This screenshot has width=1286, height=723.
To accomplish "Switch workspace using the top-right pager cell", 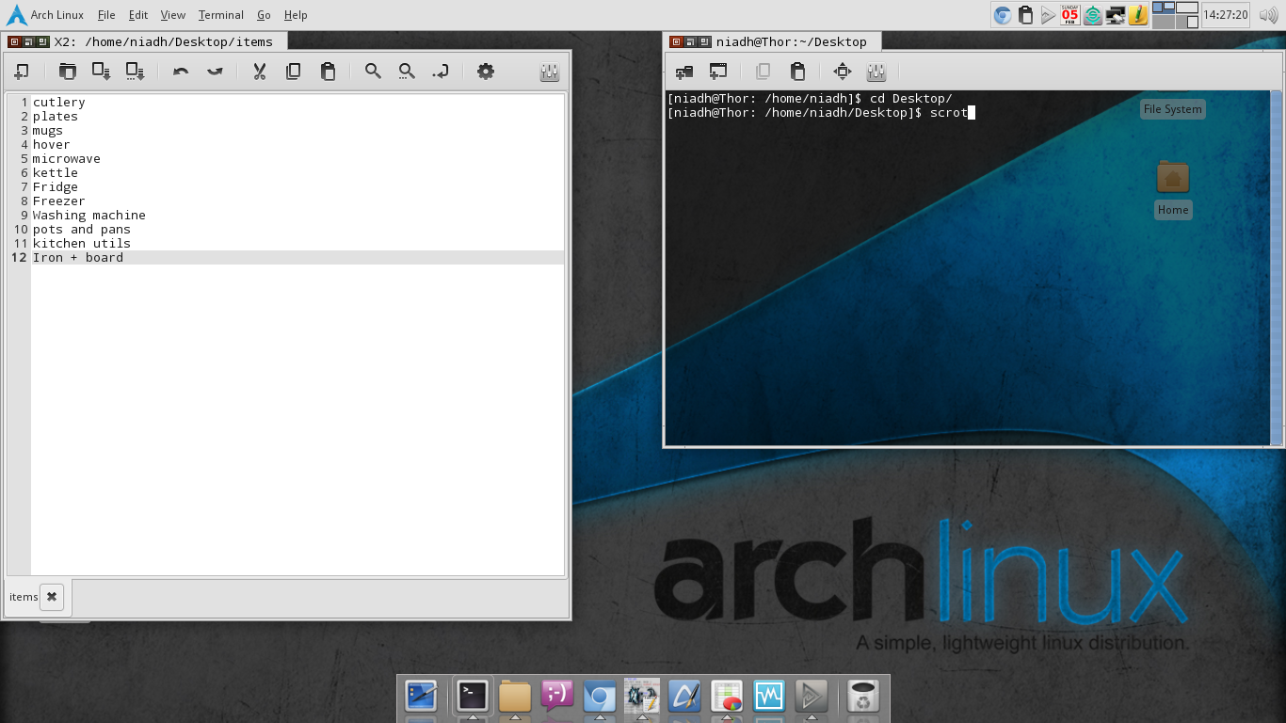I will pyautogui.click(x=1187, y=8).
